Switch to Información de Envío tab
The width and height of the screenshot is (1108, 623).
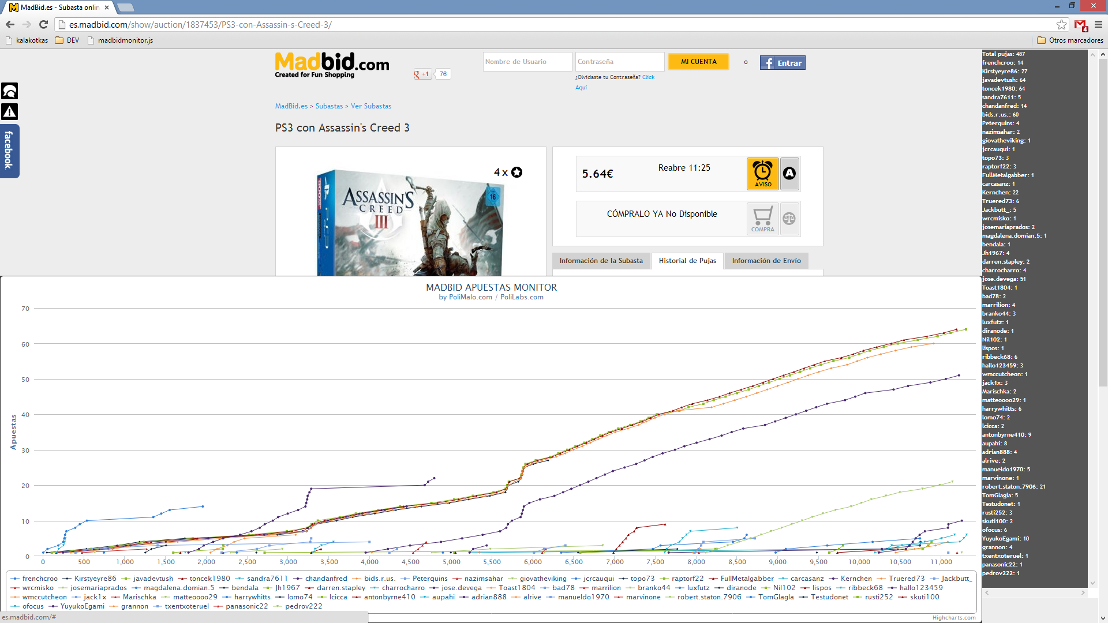[766, 261]
